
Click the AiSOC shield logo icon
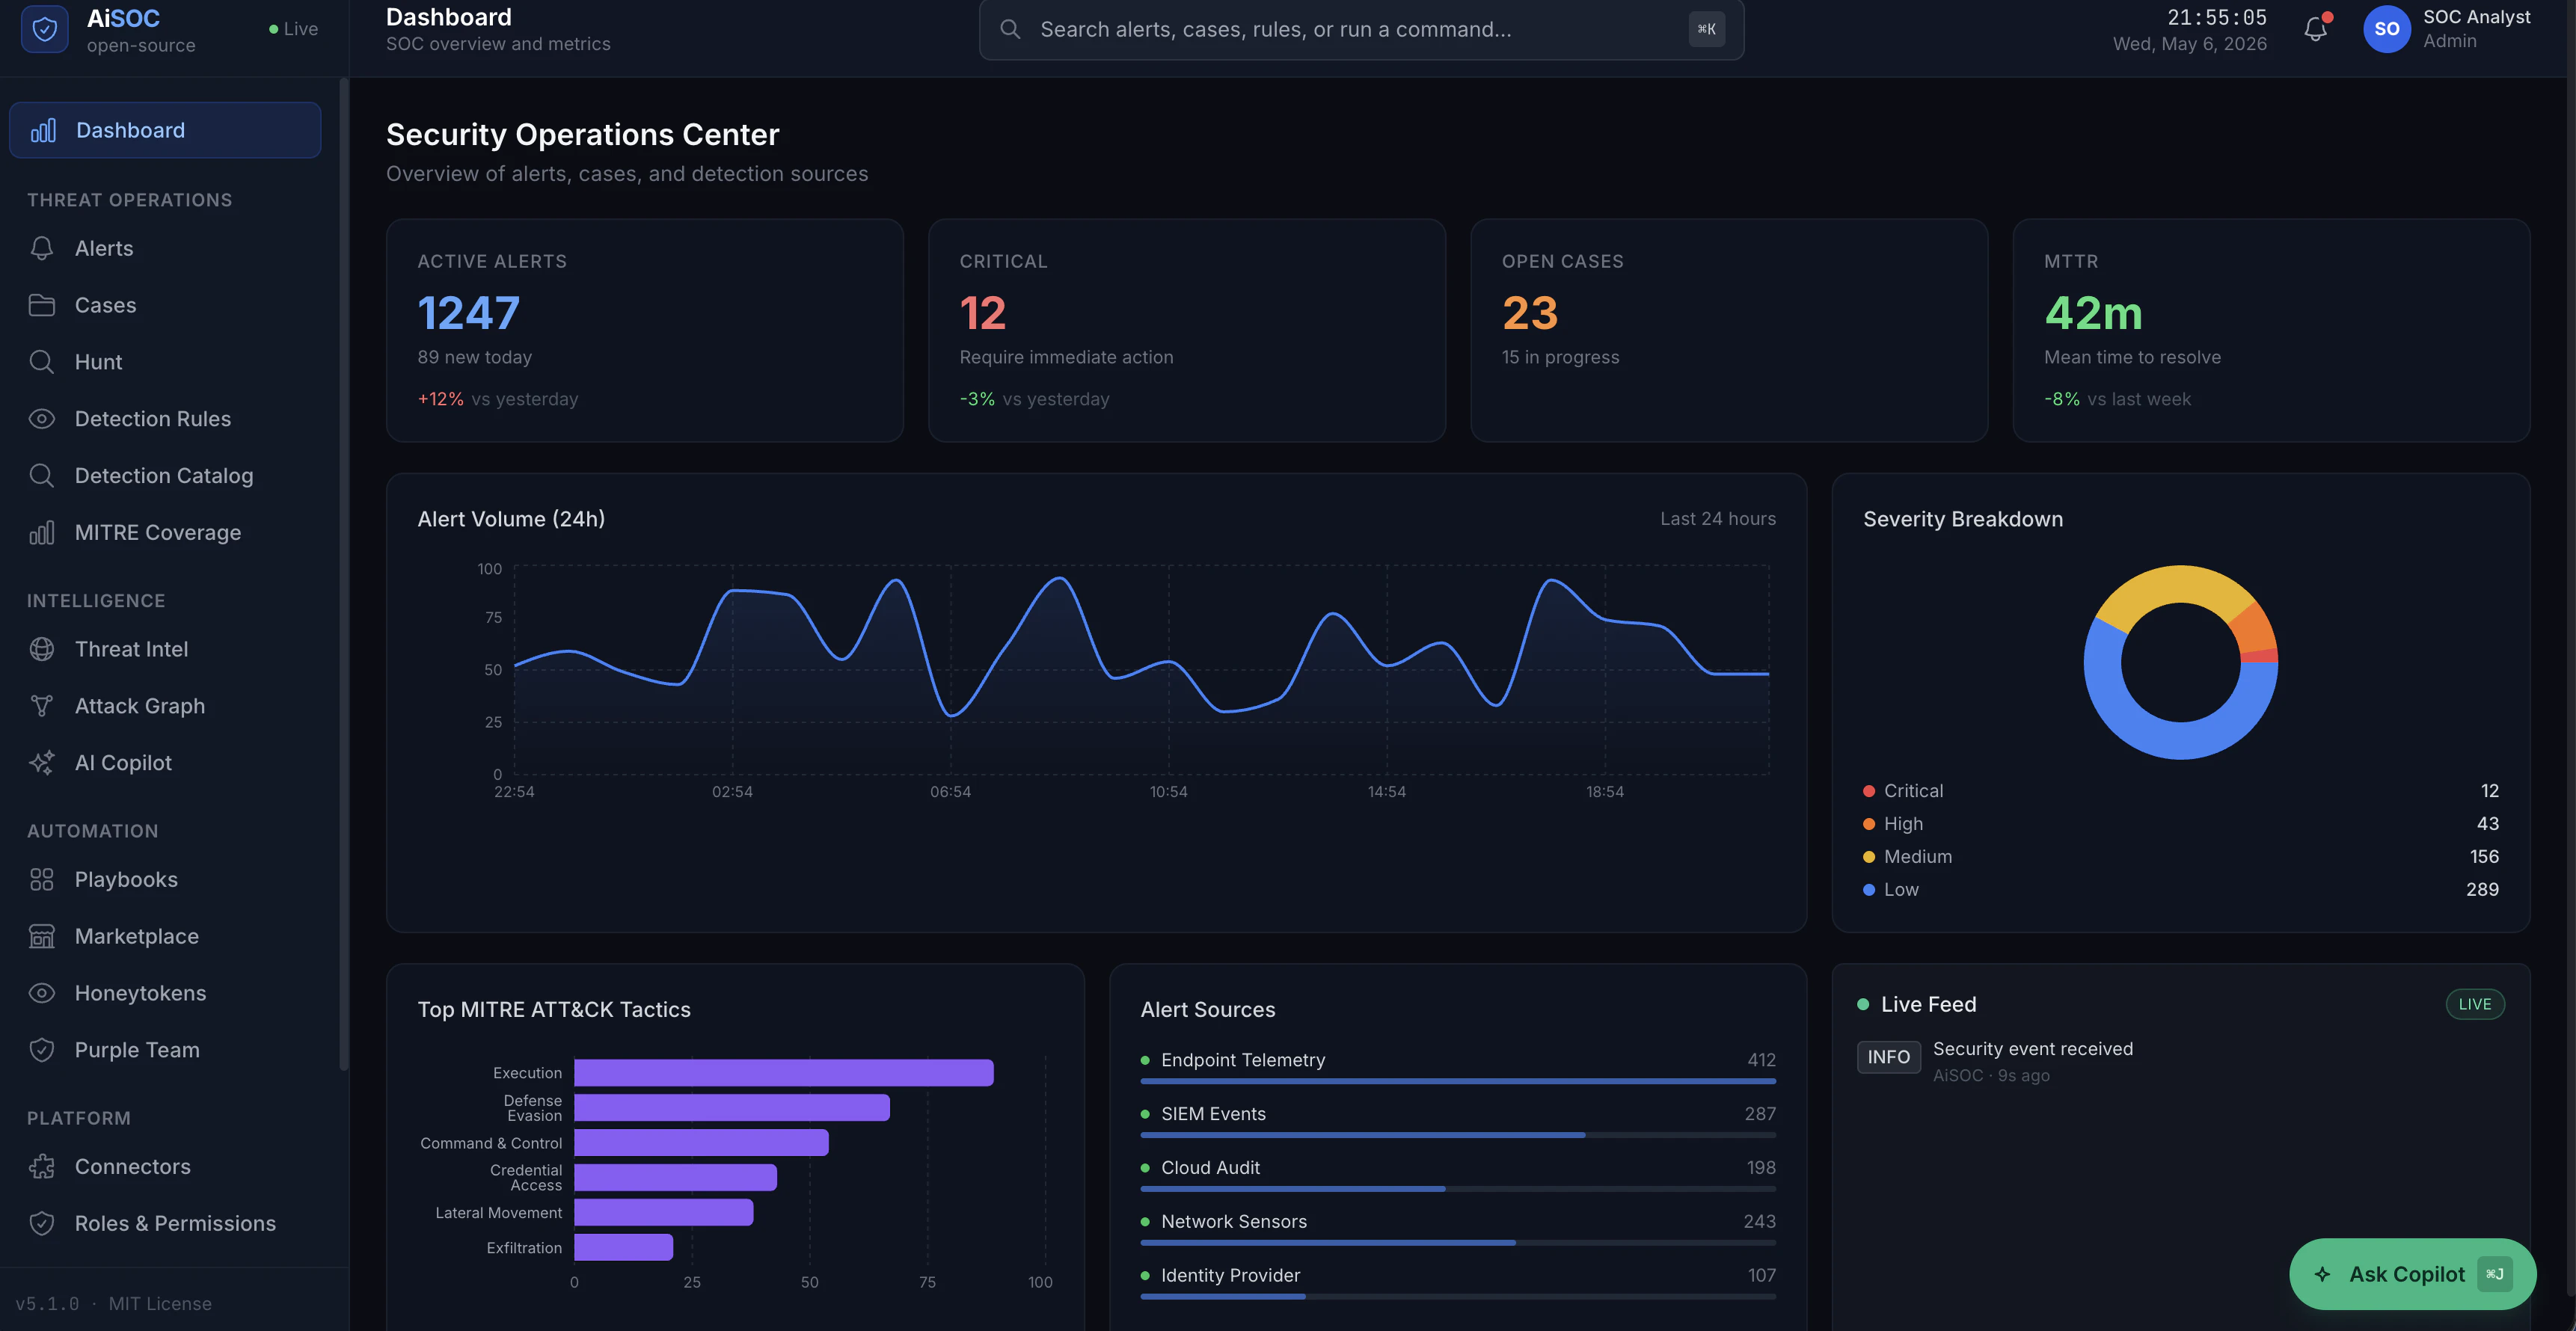click(x=44, y=29)
